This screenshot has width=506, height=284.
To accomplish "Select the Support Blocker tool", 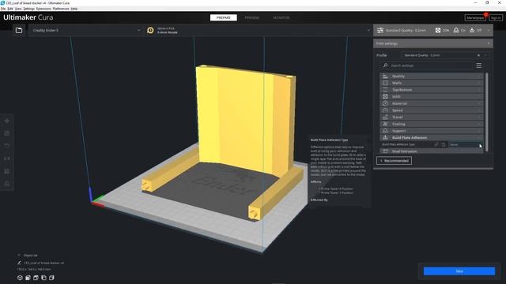I will pos(7,184).
